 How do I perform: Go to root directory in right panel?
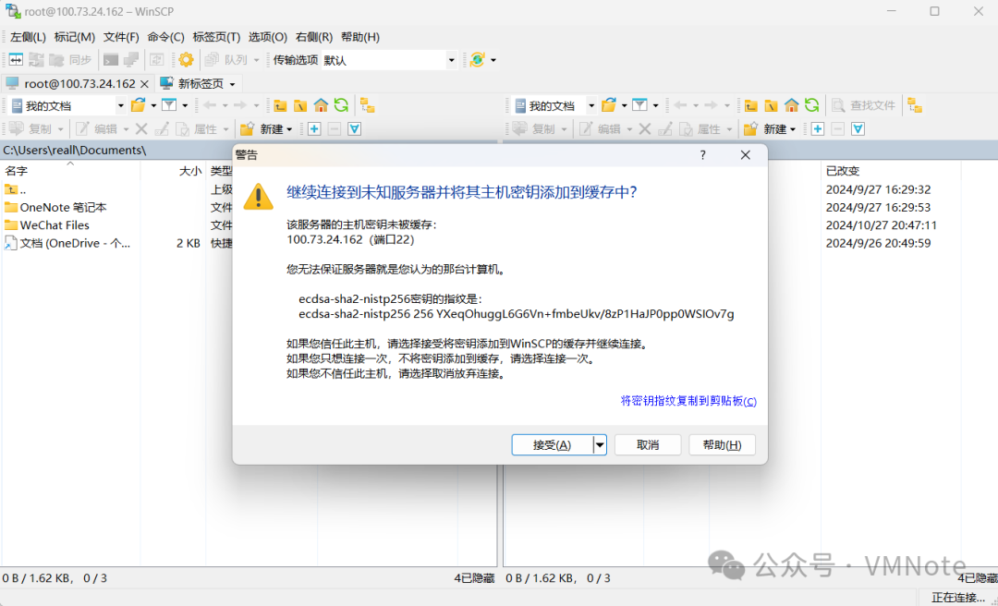point(772,105)
